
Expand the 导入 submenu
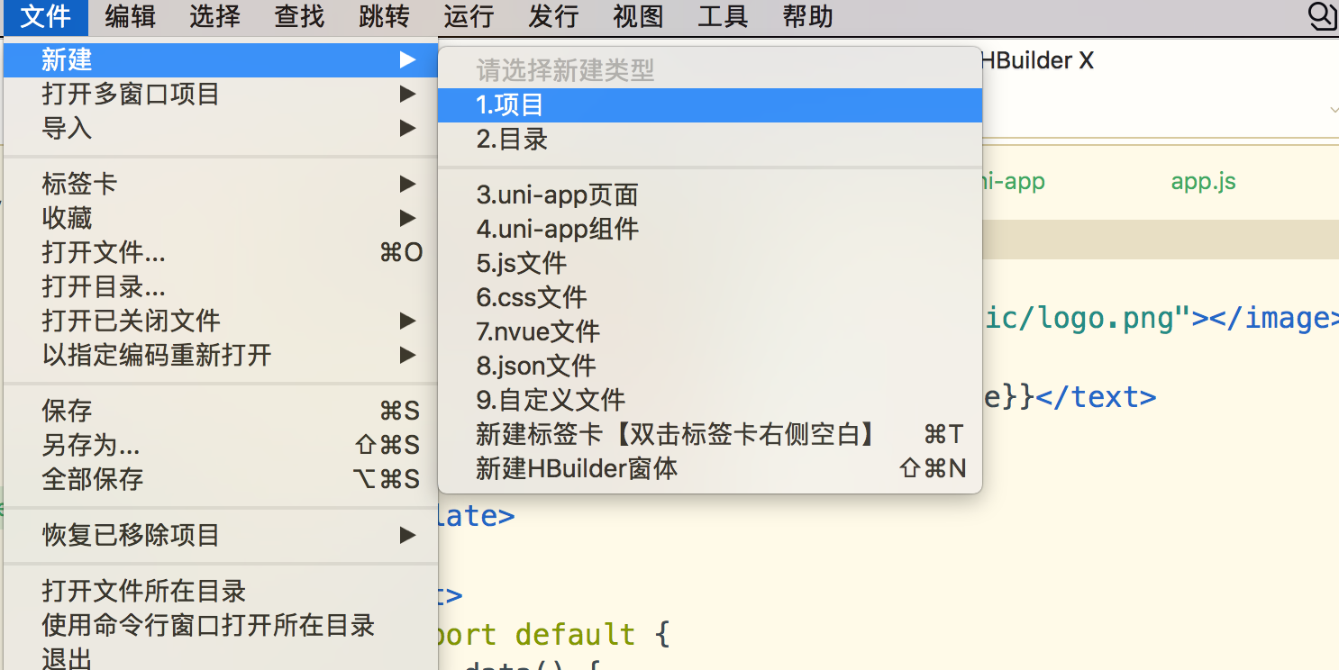pos(221,129)
